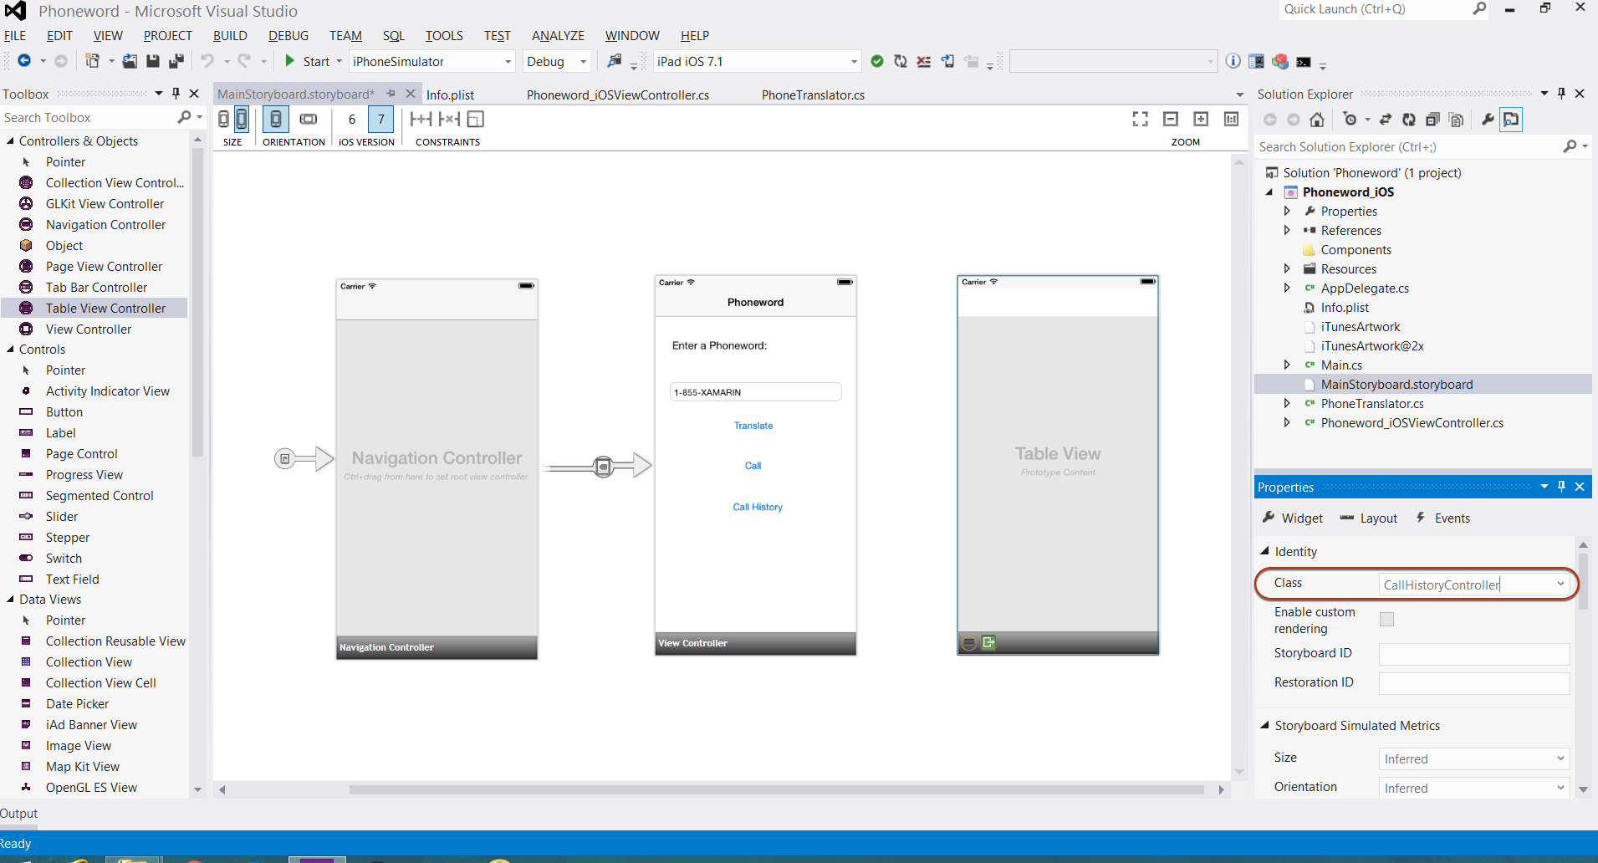Click the Undo toolbar icon
This screenshot has width=1598, height=863.
click(207, 61)
